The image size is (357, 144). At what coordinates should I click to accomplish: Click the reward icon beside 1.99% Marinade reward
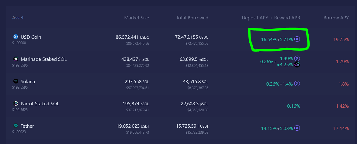297,58
